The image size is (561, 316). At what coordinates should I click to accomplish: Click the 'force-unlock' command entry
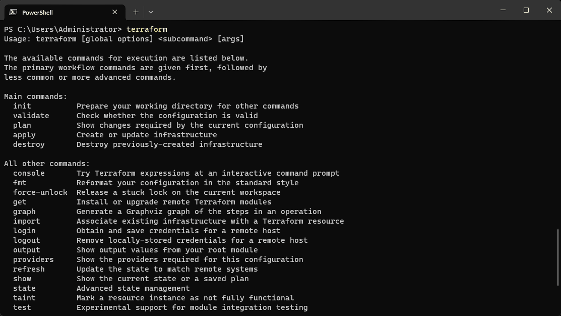(40, 192)
